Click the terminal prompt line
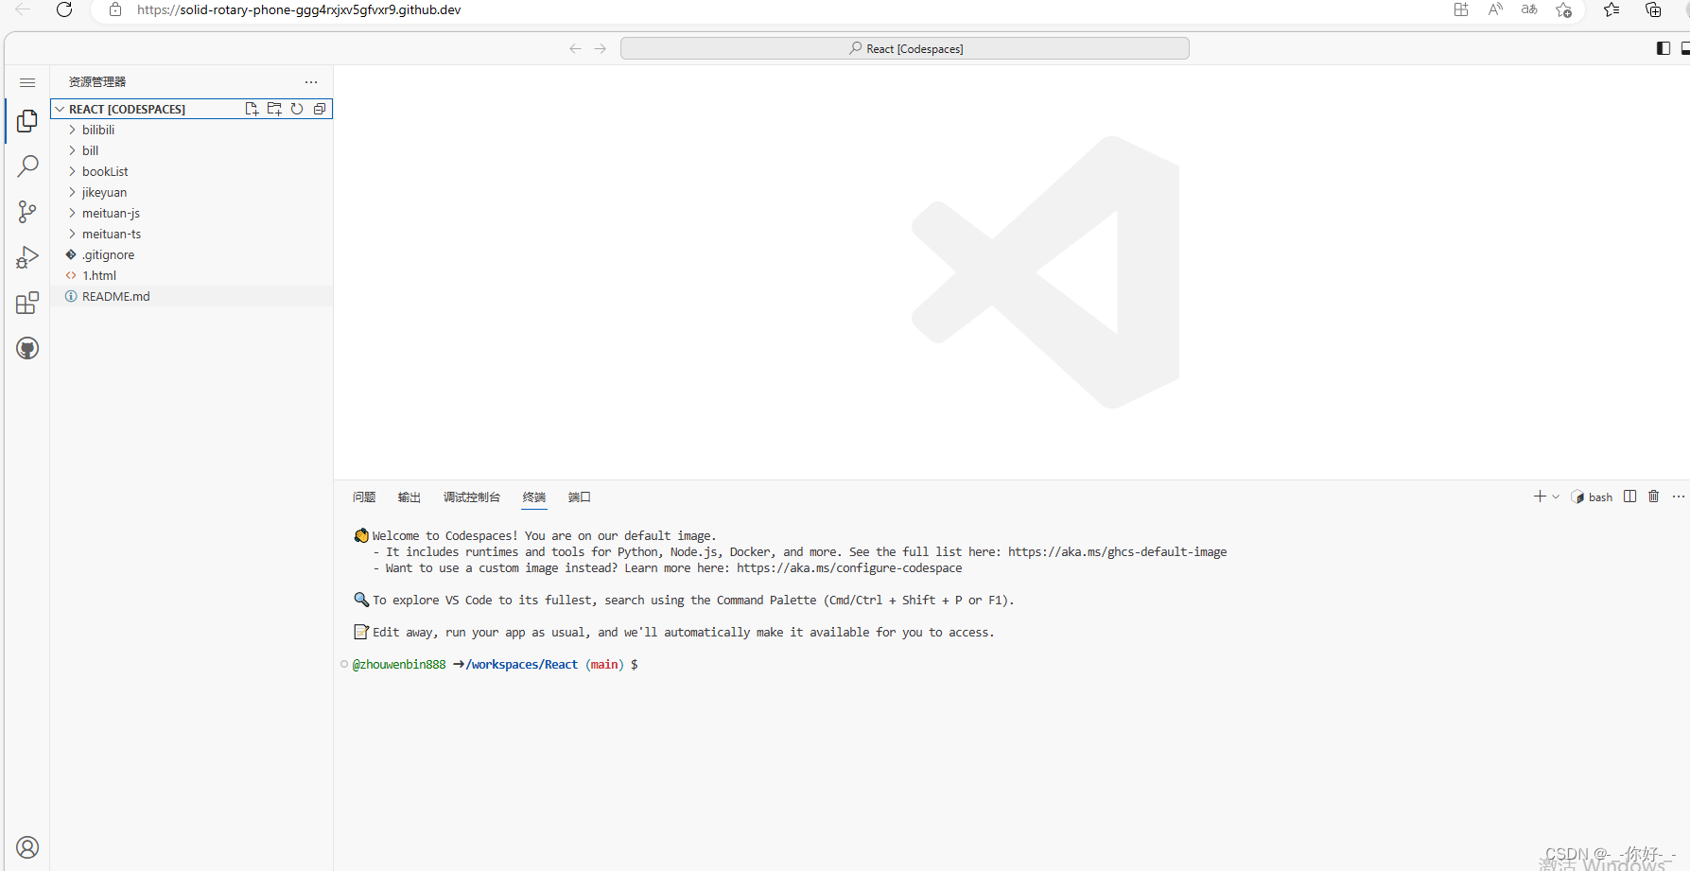Image resolution: width=1690 pixels, height=871 pixels. 496,665
